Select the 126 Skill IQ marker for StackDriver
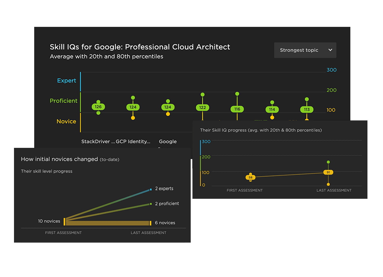 point(98,107)
